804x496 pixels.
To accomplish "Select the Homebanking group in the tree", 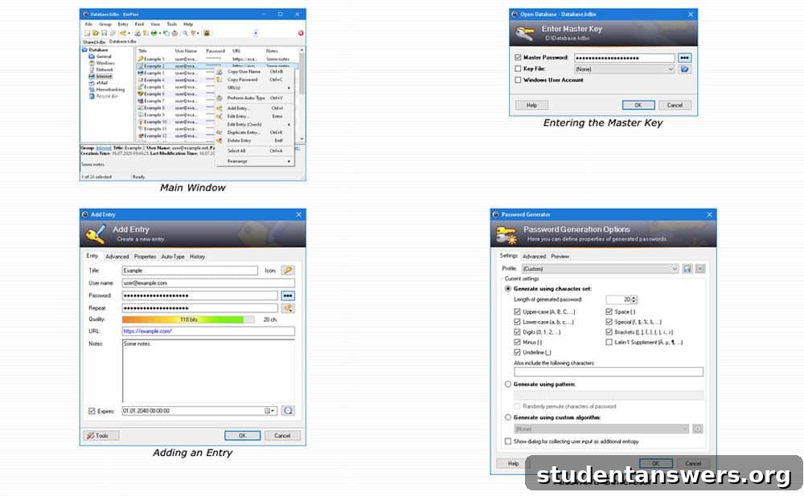I will [110, 90].
